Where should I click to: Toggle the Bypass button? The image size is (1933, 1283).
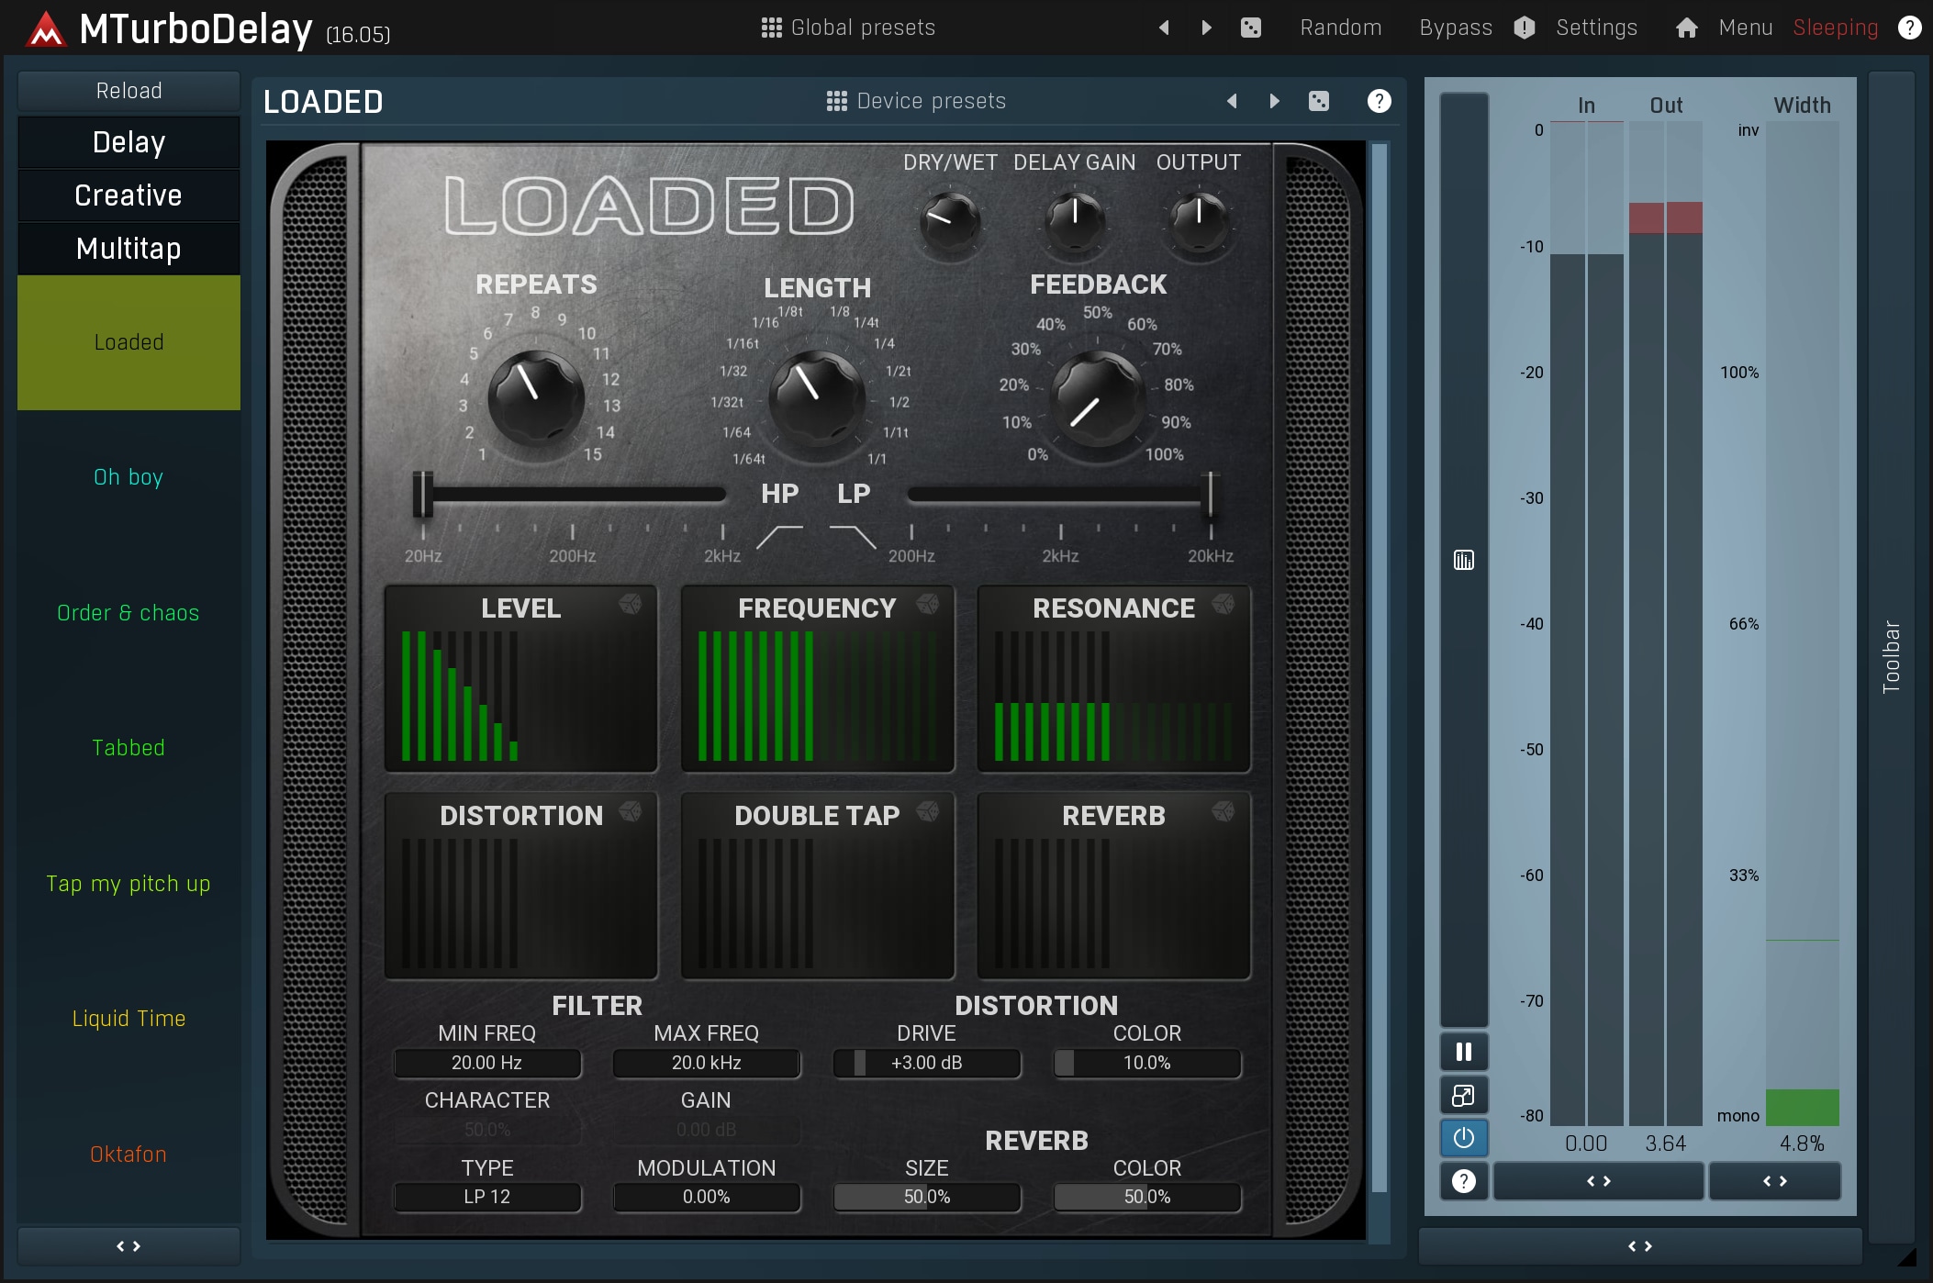[1456, 28]
